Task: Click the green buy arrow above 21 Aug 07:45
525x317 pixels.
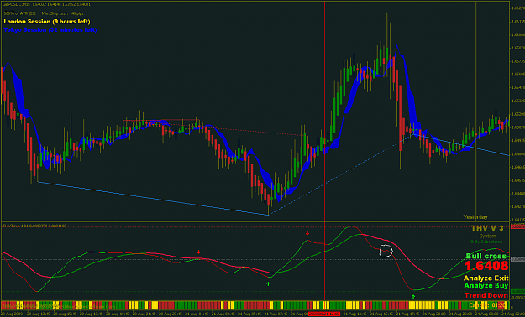Action: pyautogui.click(x=268, y=284)
